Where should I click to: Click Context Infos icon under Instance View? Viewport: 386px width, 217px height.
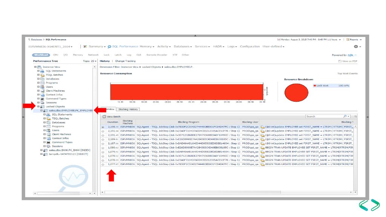42,95
